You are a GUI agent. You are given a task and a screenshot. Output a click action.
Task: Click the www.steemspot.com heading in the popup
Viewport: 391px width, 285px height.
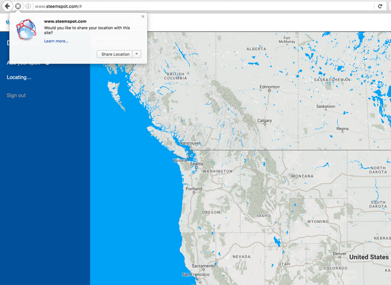click(65, 21)
